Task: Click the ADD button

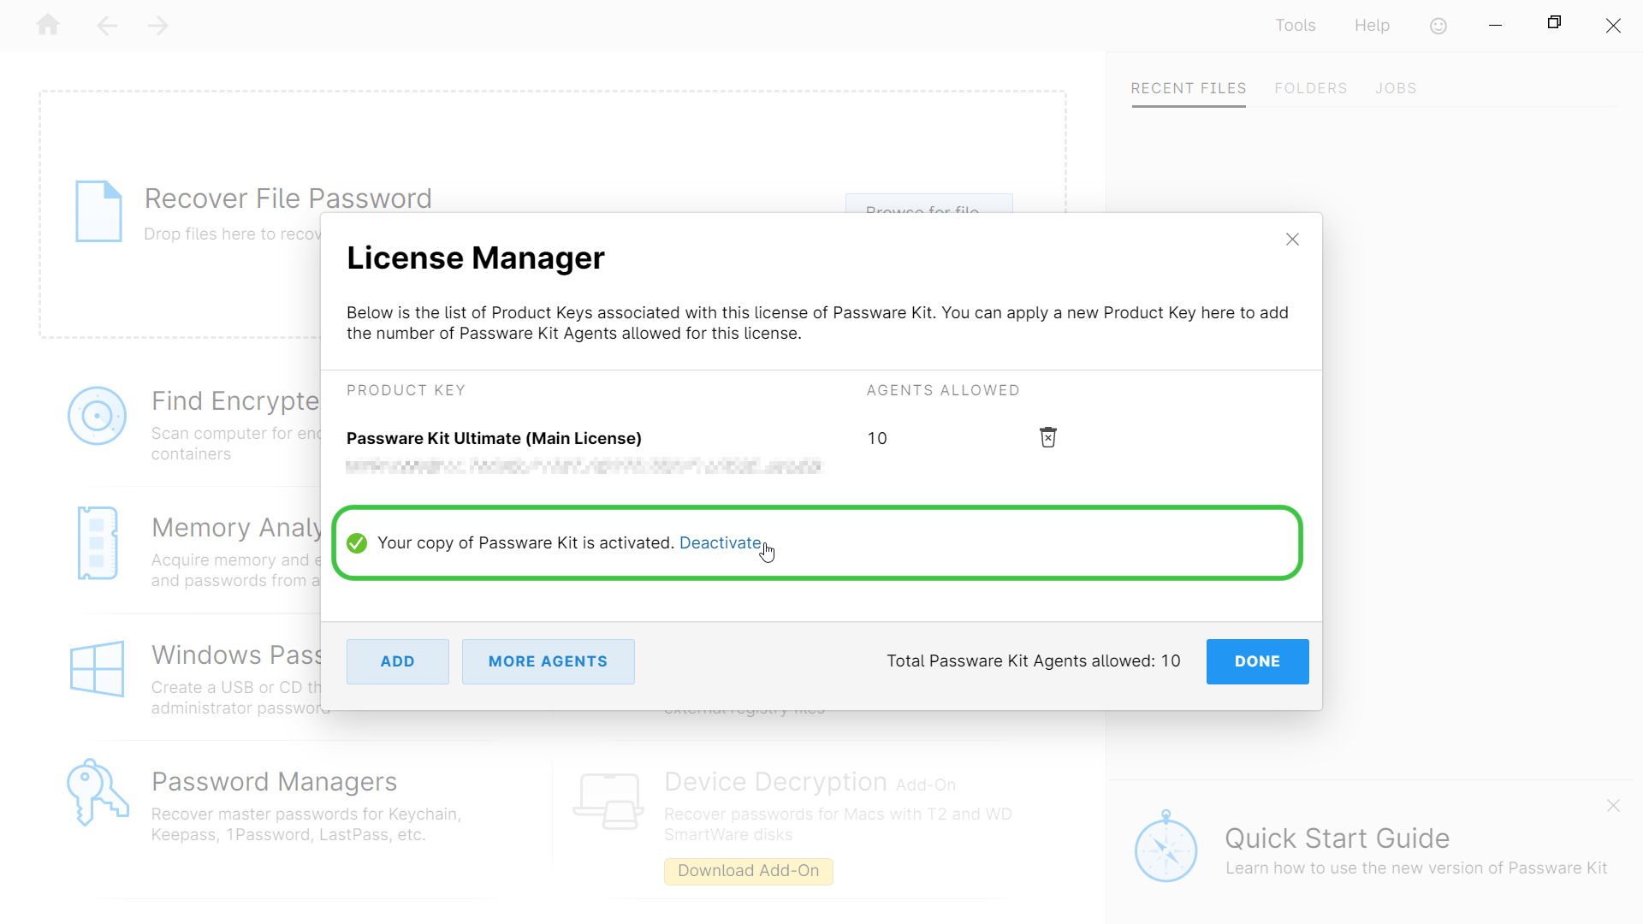Action: [x=397, y=661]
